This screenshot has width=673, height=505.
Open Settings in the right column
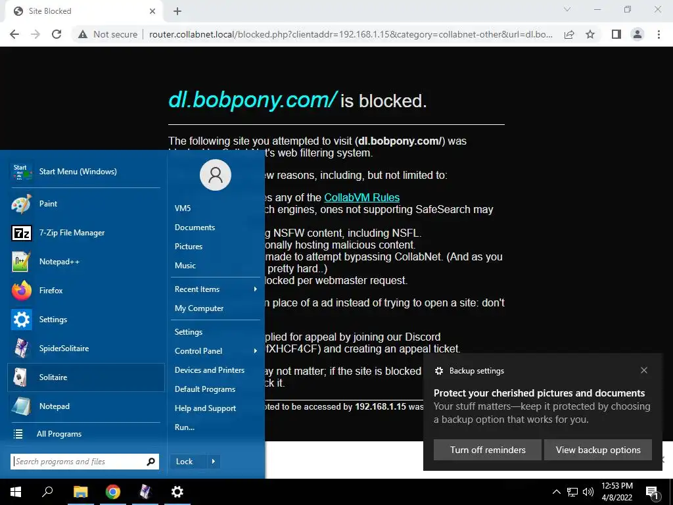[x=216, y=332]
